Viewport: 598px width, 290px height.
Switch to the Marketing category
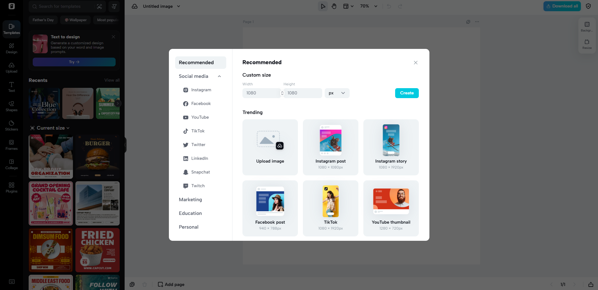coord(190,199)
